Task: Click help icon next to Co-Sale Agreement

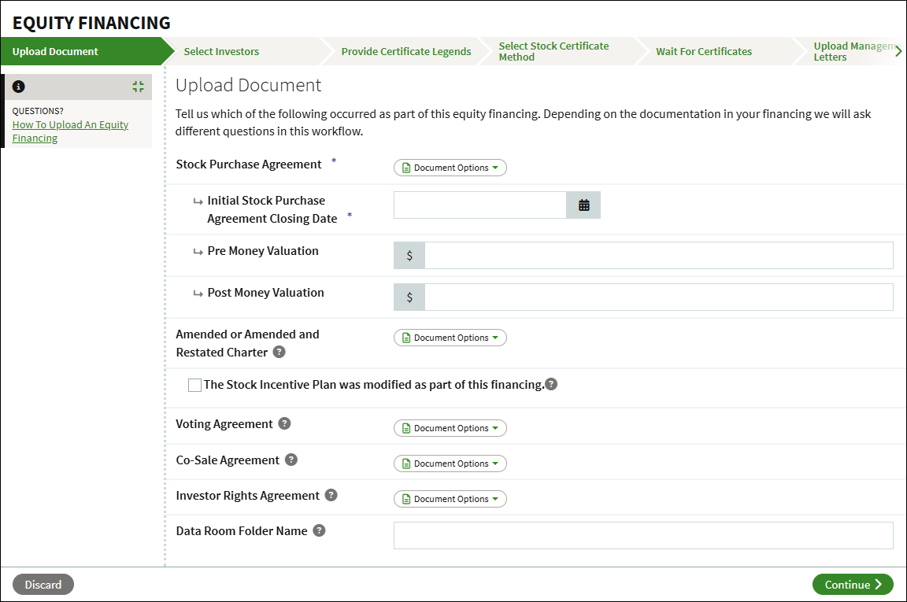Action: (x=291, y=459)
